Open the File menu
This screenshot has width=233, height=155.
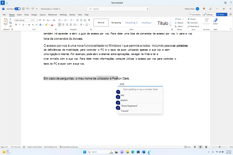(x=4, y=15)
